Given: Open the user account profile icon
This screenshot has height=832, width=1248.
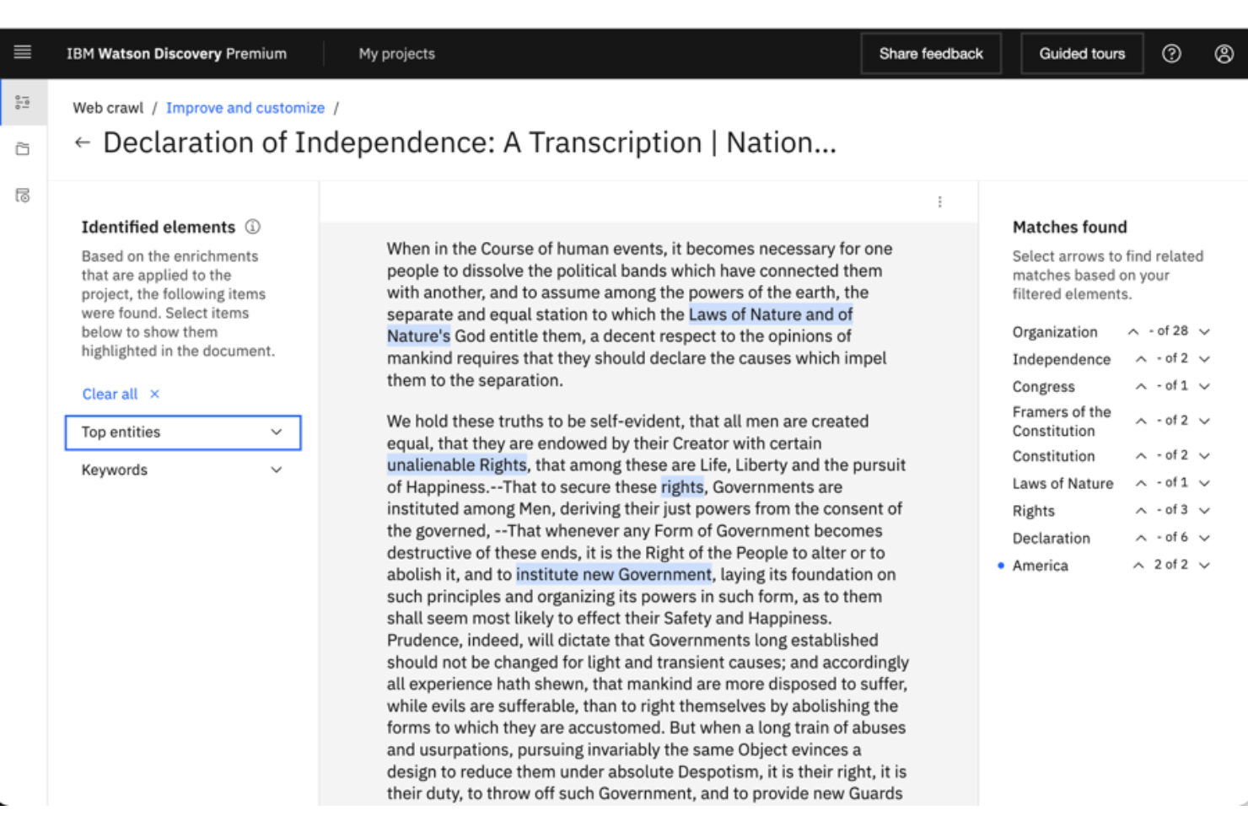Looking at the screenshot, I should coord(1224,53).
